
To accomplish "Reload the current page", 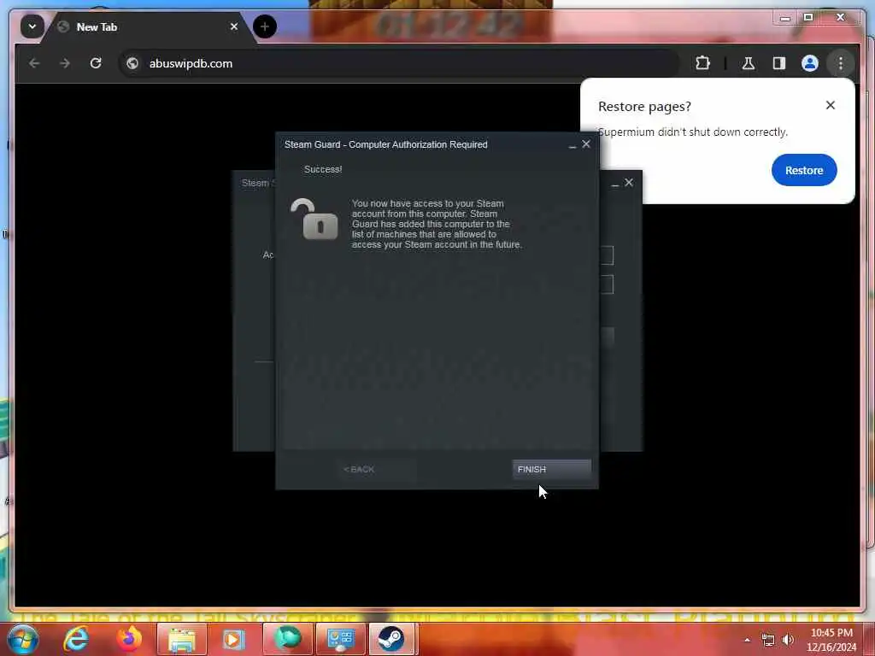I will (96, 63).
